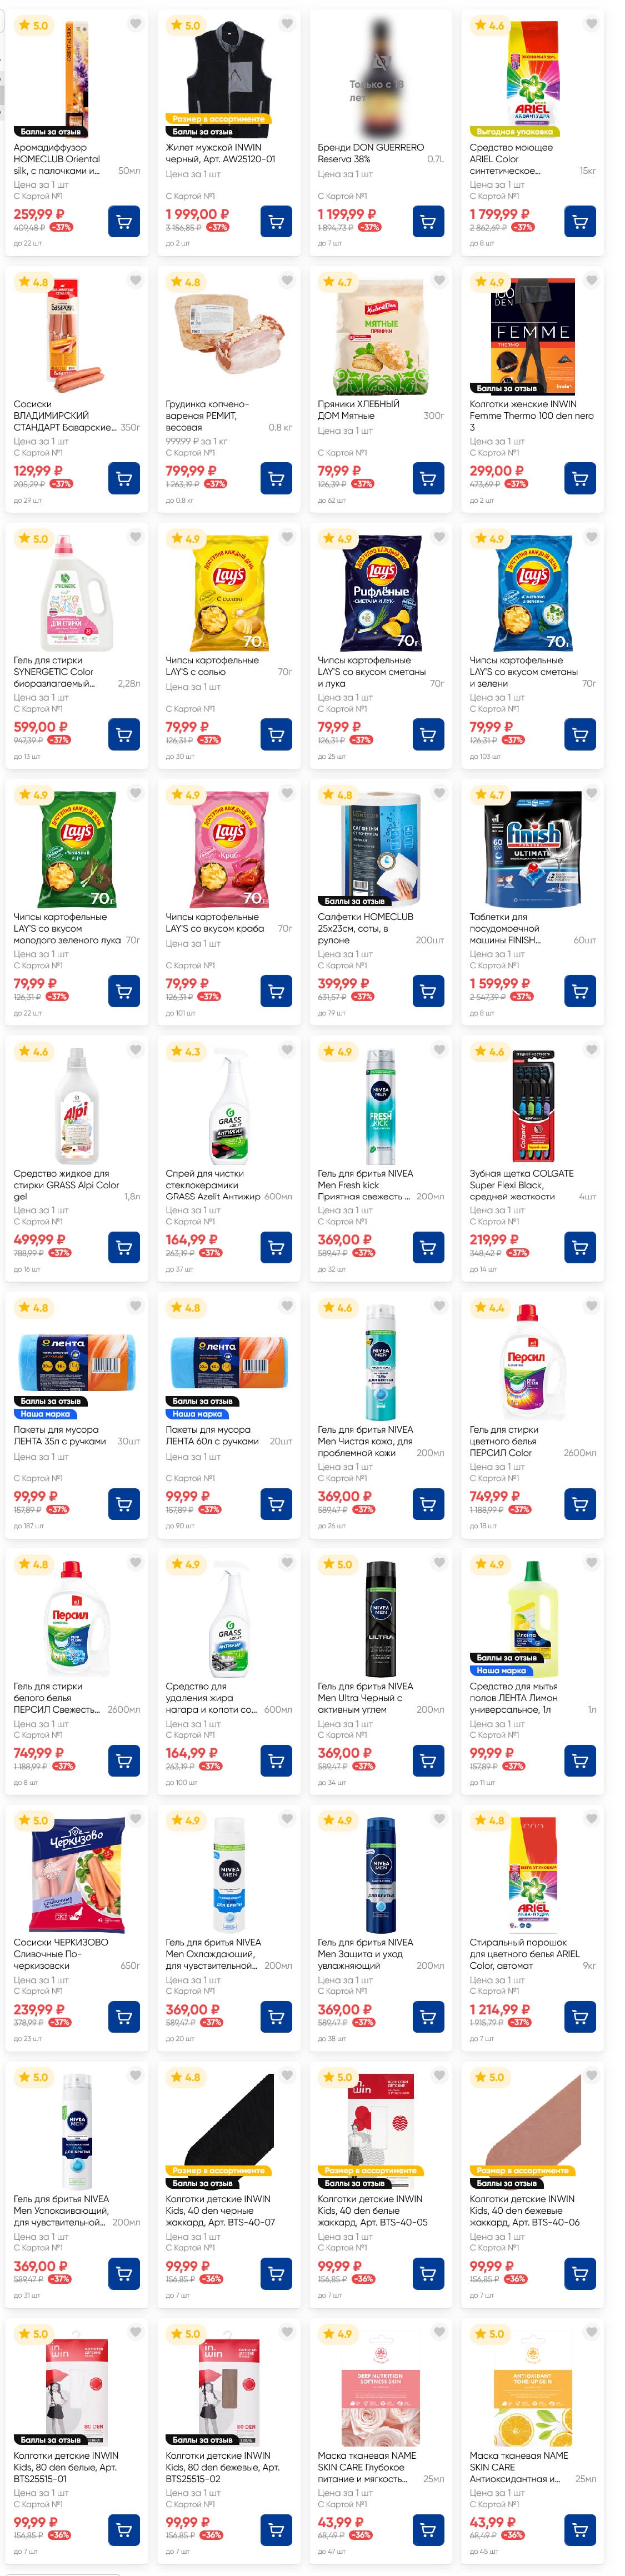Open Сосиски ВЛАДИМИРСКИЙ СТАНДАРТ product title
This screenshot has width=625, height=2576.
64,415
